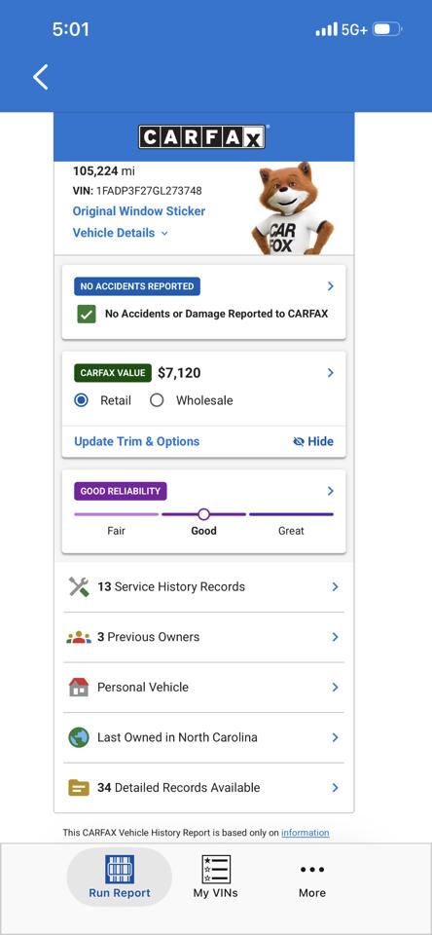Tap the house icon for Personal Vehicle

(79, 687)
